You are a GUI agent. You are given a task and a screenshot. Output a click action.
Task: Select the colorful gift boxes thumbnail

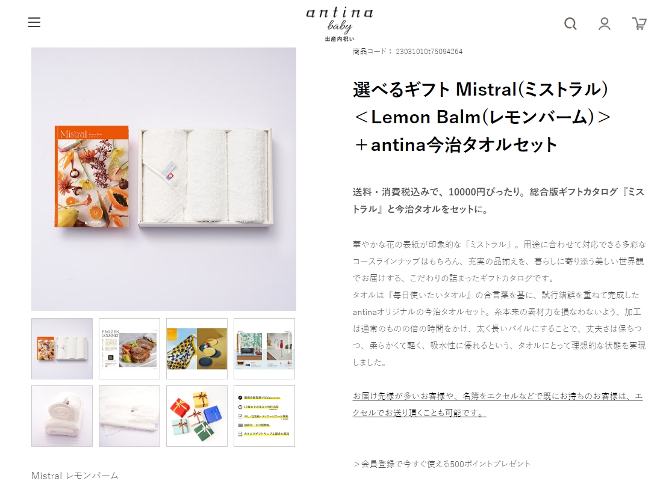(x=197, y=416)
